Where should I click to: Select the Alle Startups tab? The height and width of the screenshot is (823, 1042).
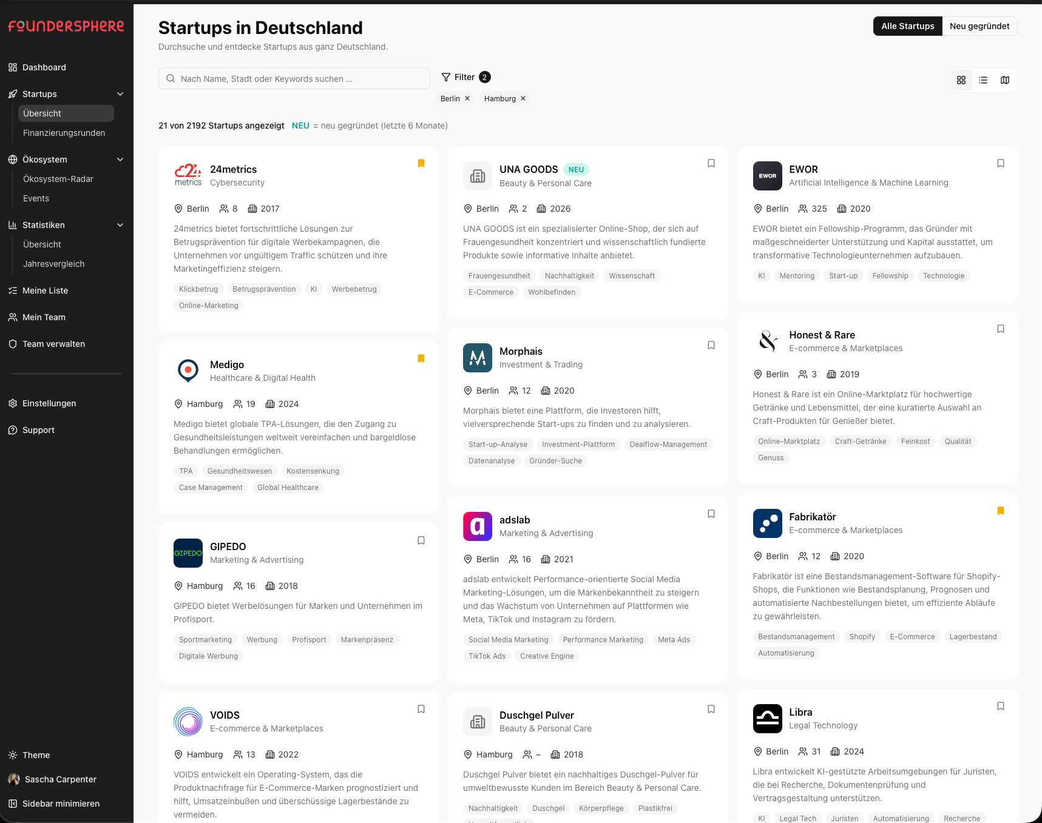[x=907, y=26]
